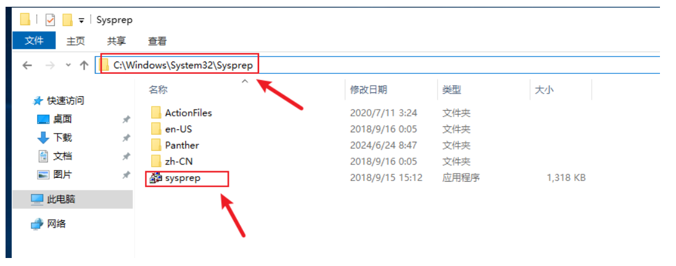Select the Panther folder name
676x266 pixels.
click(x=182, y=145)
